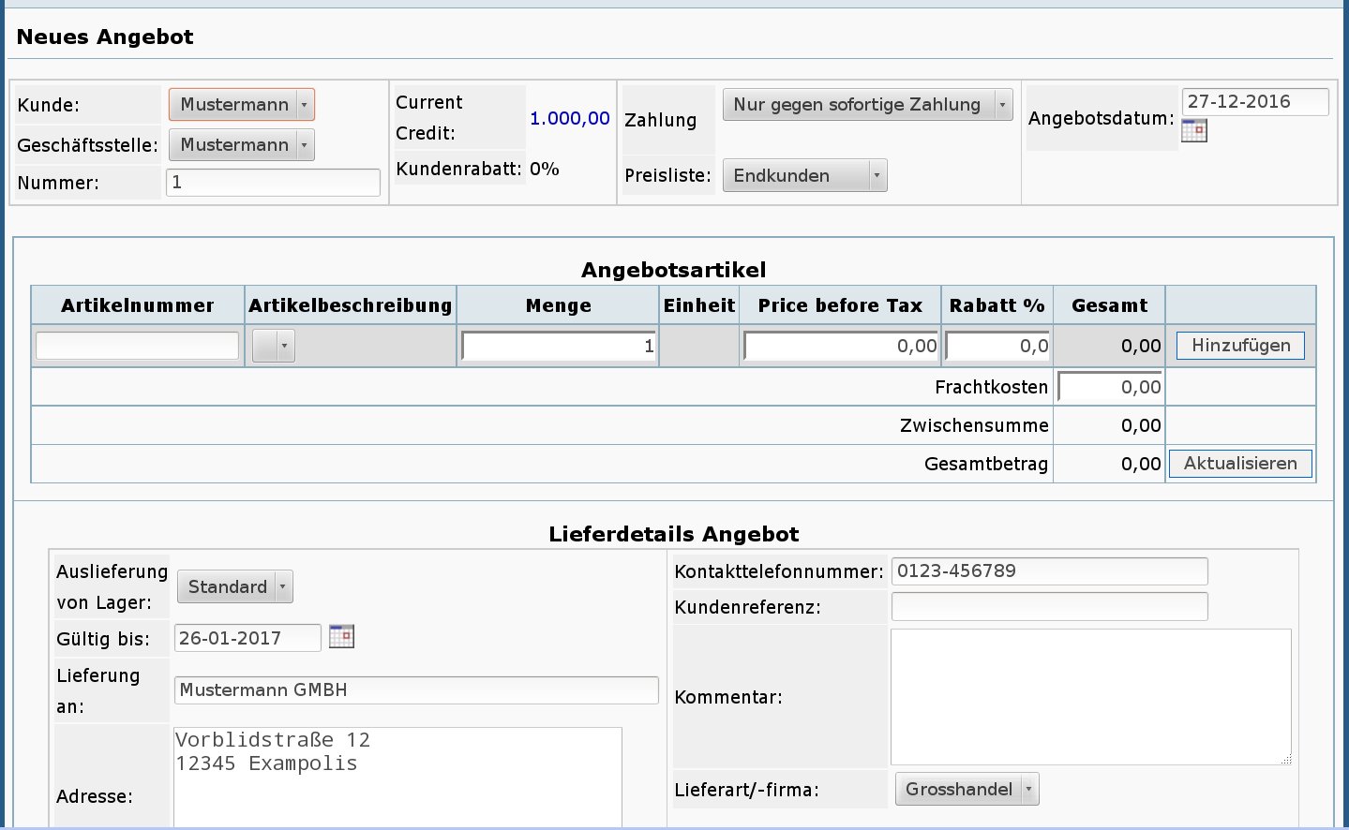Click inside the Kommentar text area
The width and height of the screenshot is (1349, 830).
tap(1089, 697)
